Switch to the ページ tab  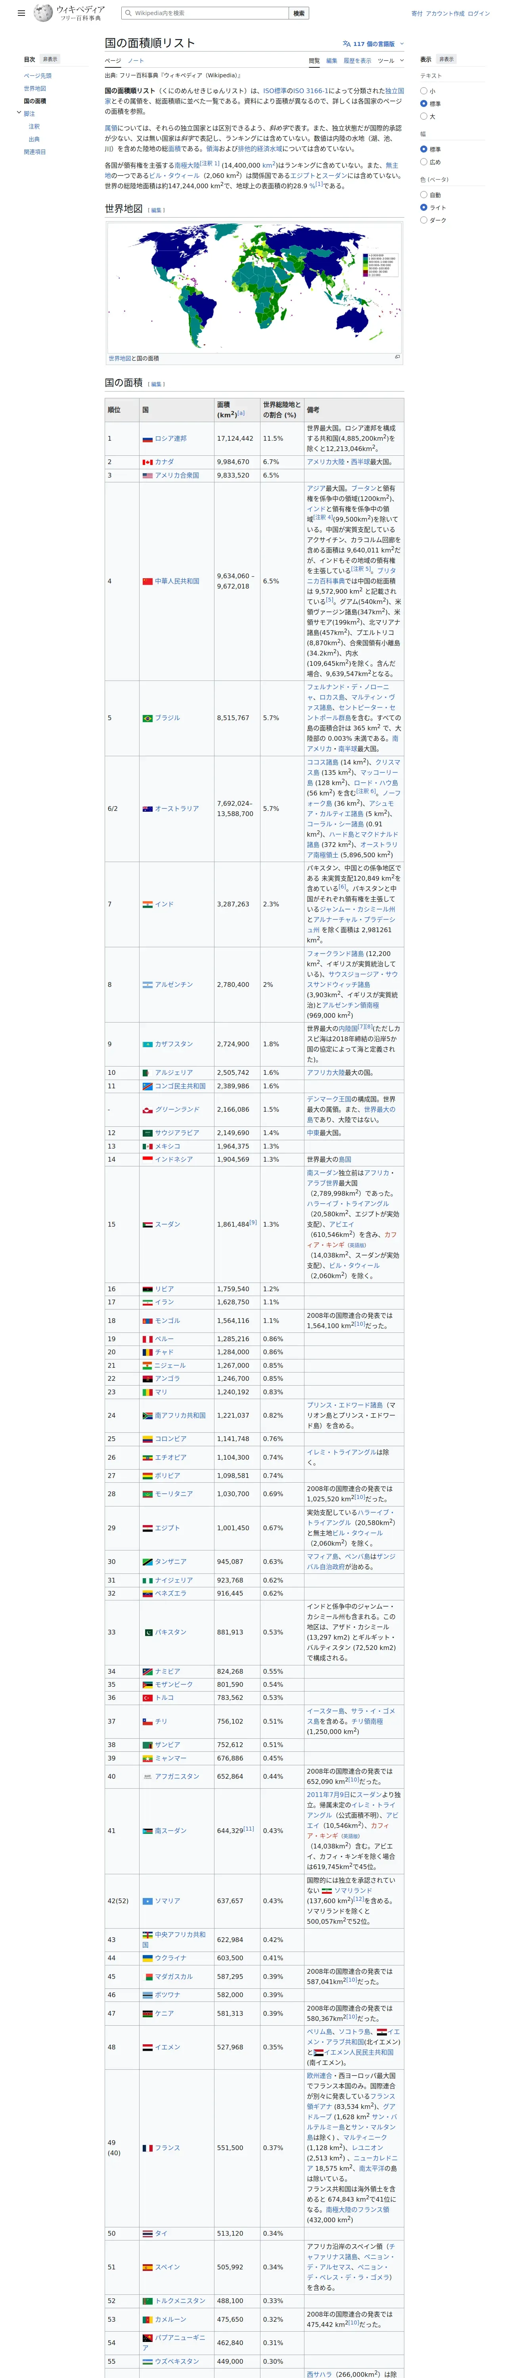click(113, 61)
